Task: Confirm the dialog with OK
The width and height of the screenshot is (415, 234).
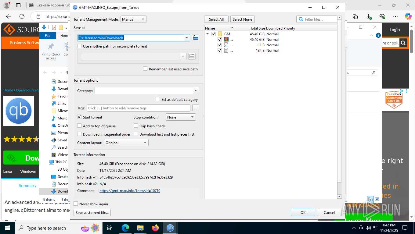Action: (x=303, y=212)
